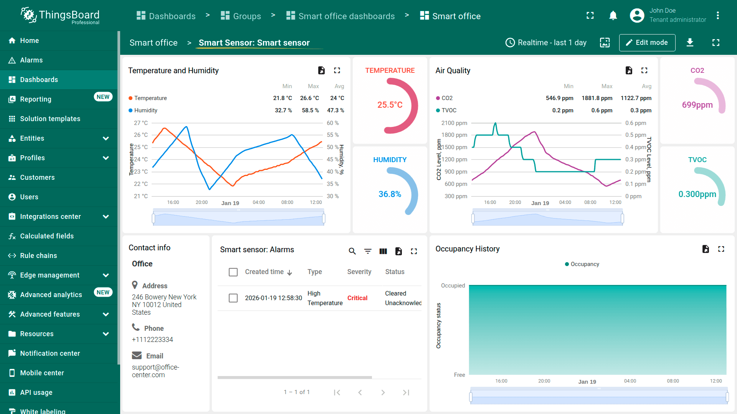Image resolution: width=737 pixels, height=414 pixels.
Task: Open alarms column display settings
Action: point(383,251)
